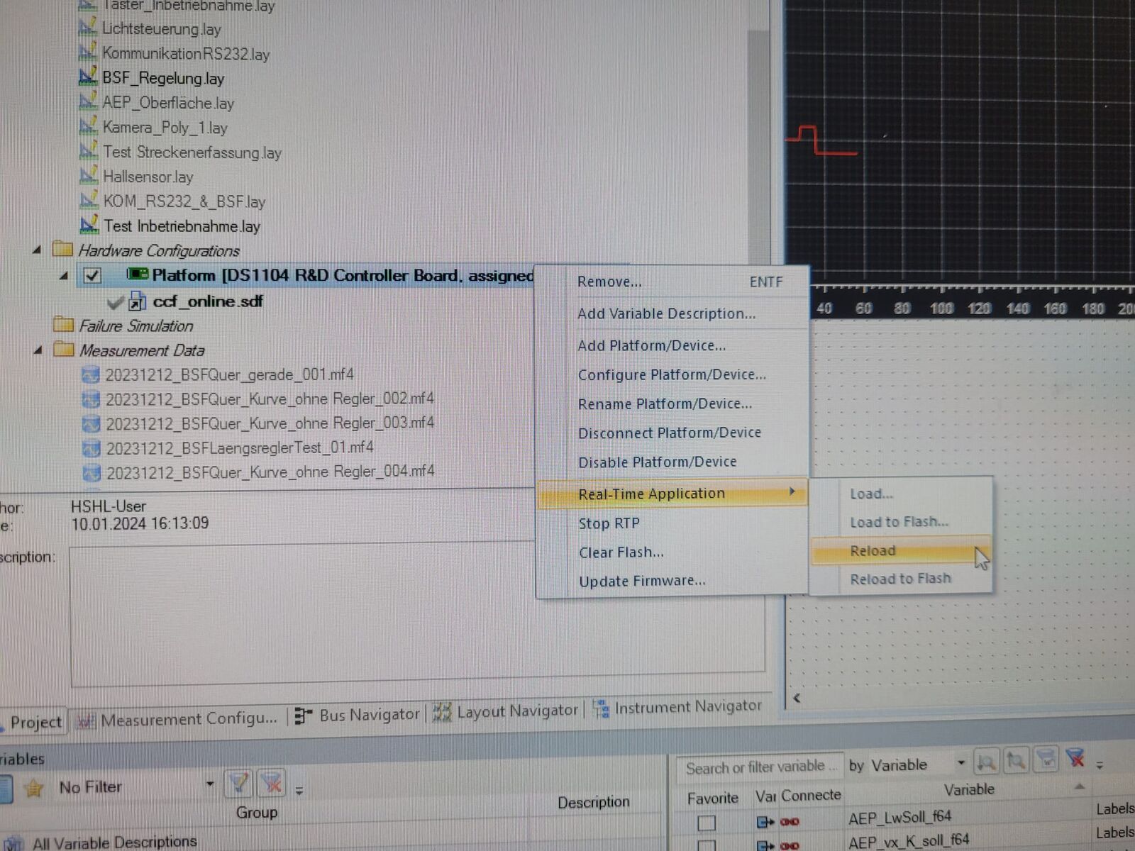
Task: Click the green DS1104 platform board icon
Action: tap(138, 274)
